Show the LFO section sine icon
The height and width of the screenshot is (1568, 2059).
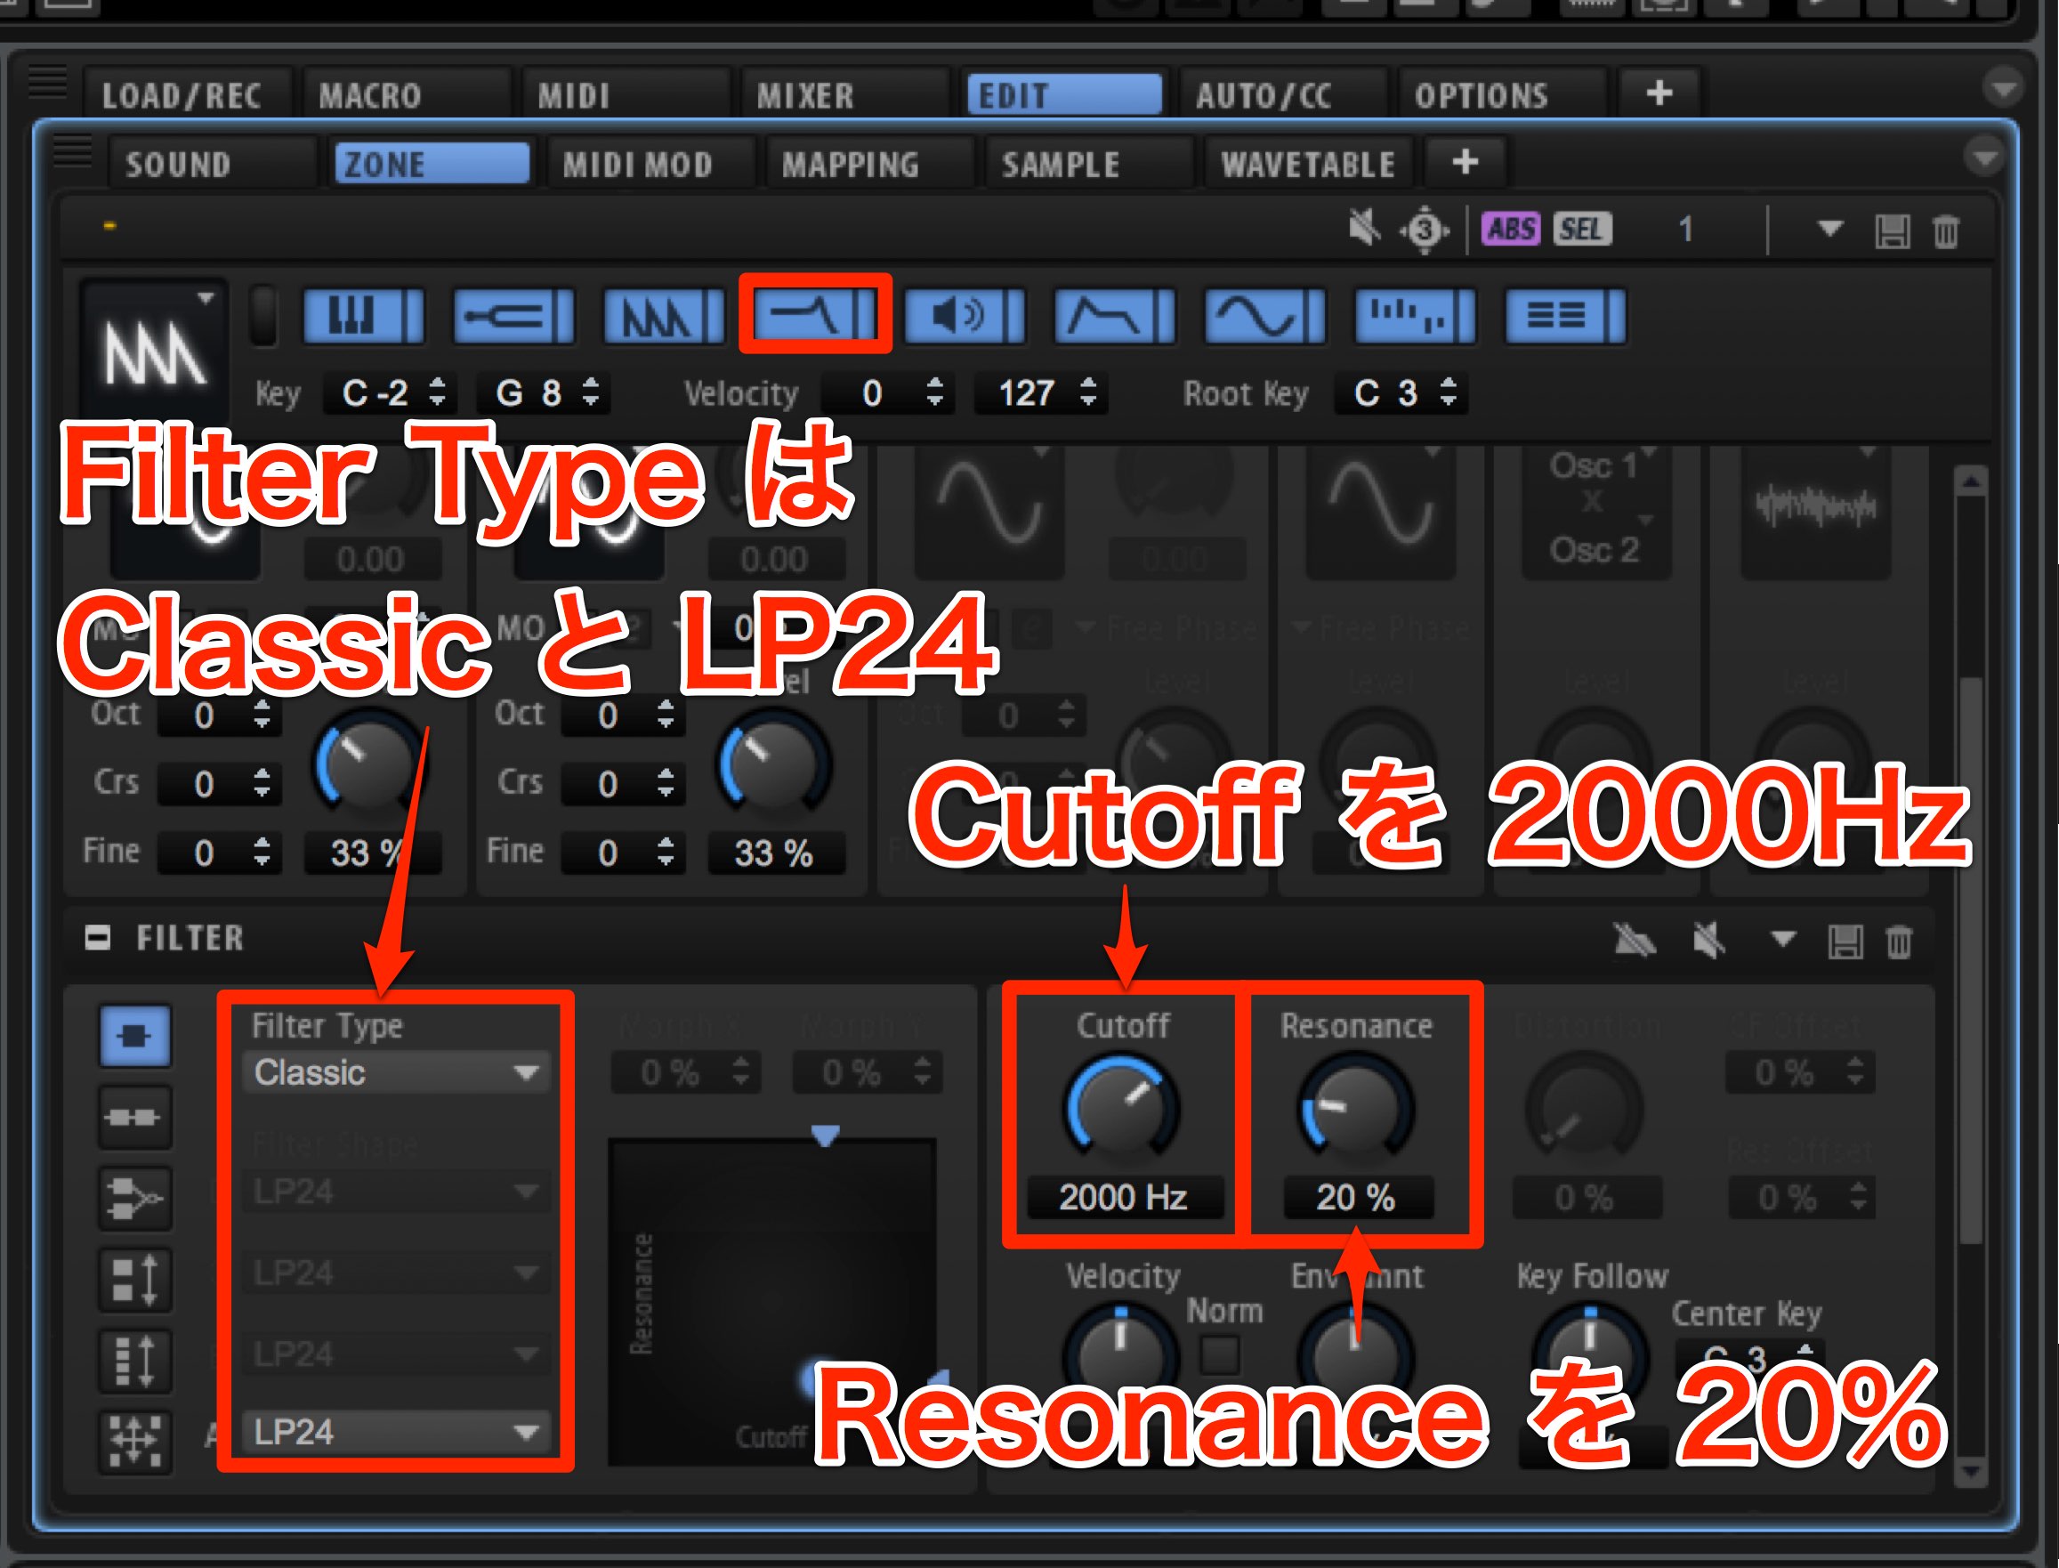pyautogui.click(x=1264, y=317)
